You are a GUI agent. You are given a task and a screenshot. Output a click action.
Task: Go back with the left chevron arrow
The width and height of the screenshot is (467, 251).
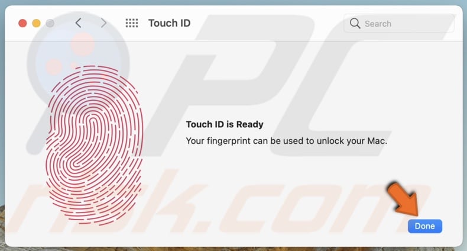79,23
